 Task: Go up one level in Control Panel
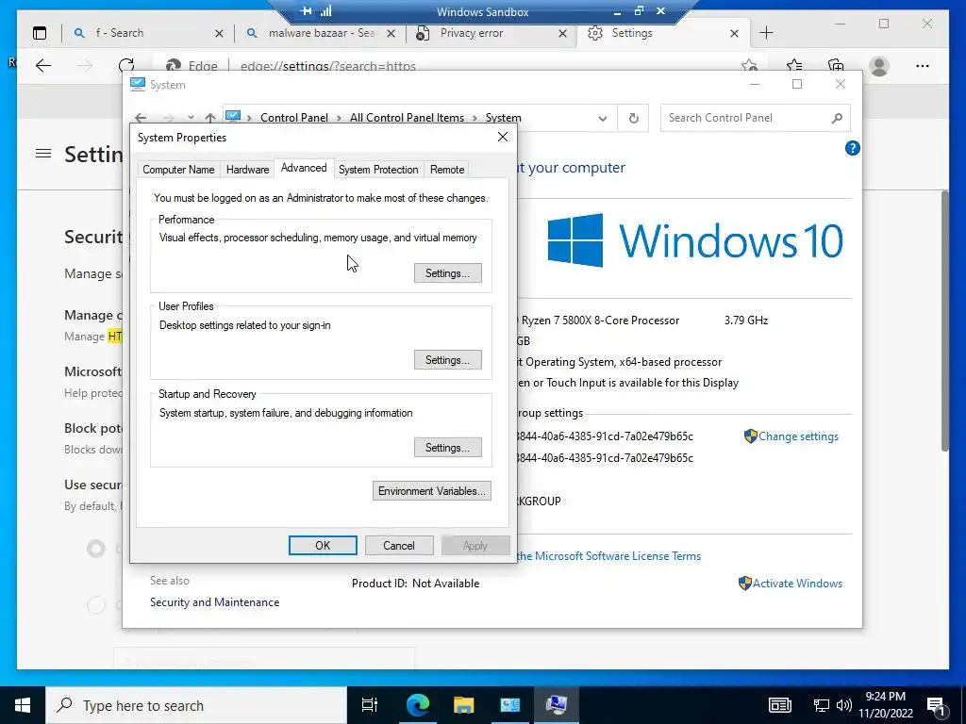tap(210, 118)
